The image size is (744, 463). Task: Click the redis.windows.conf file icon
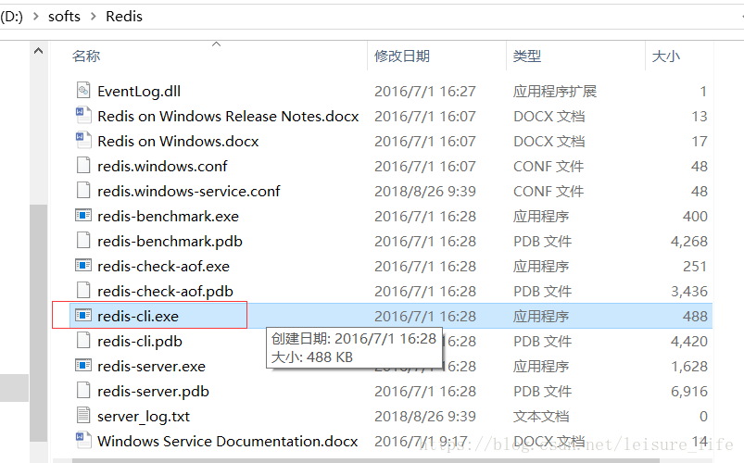pyautogui.click(x=83, y=166)
